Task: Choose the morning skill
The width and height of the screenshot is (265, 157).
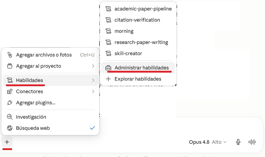Action: coord(138,31)
